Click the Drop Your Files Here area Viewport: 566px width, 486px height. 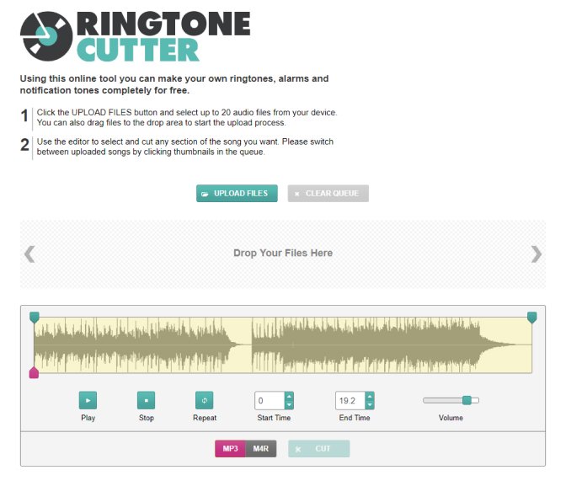coord(283,254)
